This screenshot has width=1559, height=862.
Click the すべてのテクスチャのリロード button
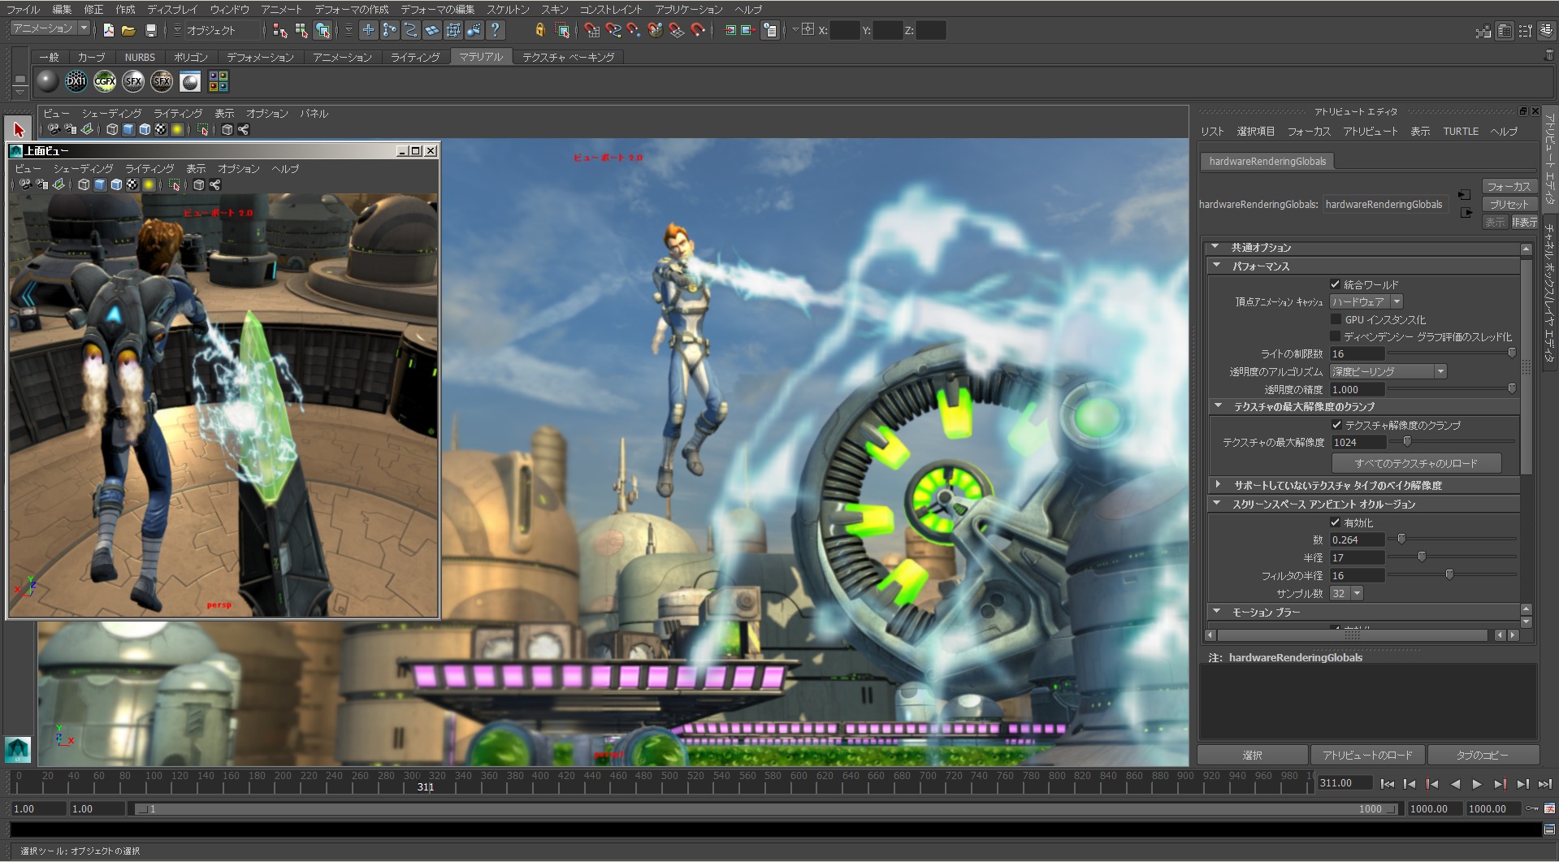pos(1415,463)
